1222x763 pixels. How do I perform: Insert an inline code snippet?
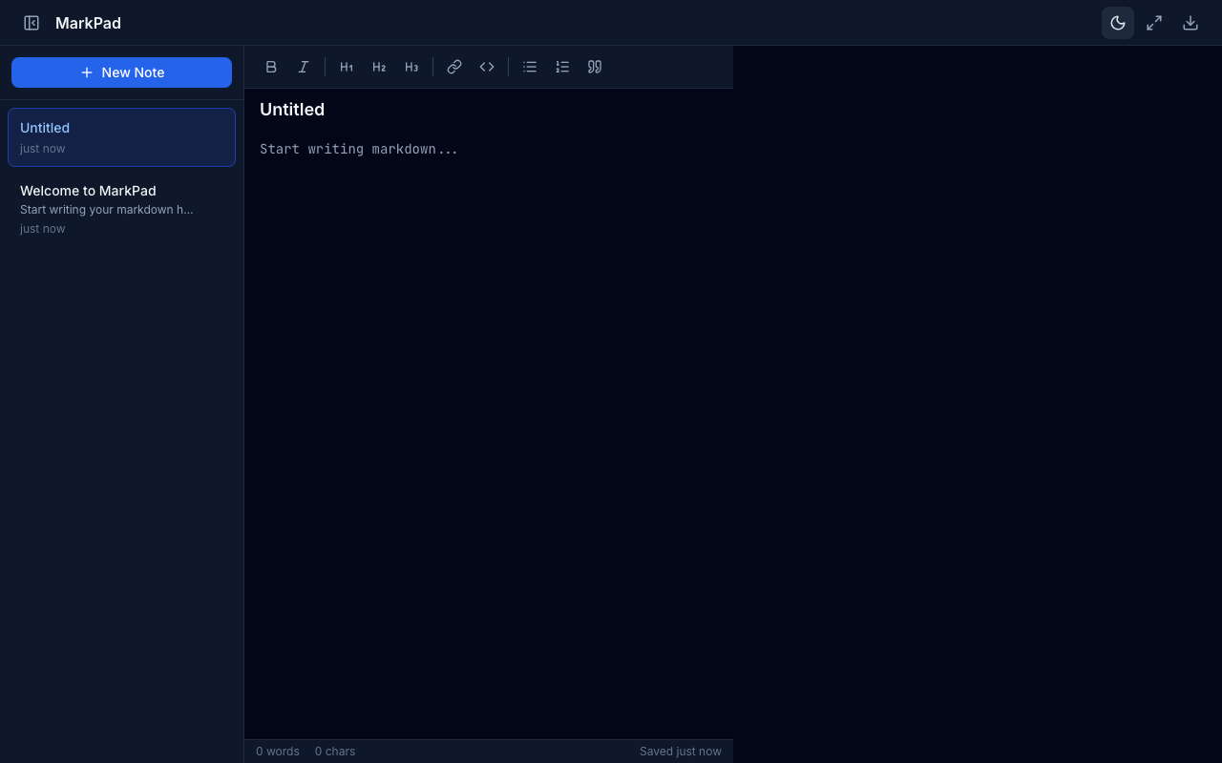click(x=487, y=67)
